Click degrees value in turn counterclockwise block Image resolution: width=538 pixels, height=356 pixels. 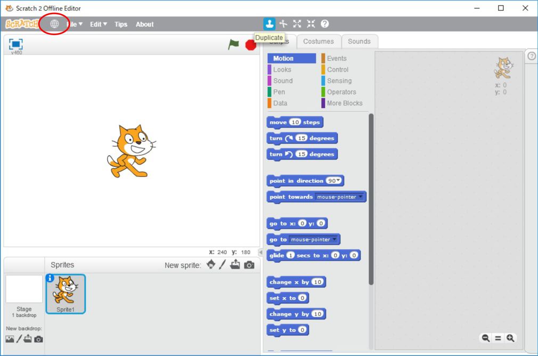click(301, 154)
